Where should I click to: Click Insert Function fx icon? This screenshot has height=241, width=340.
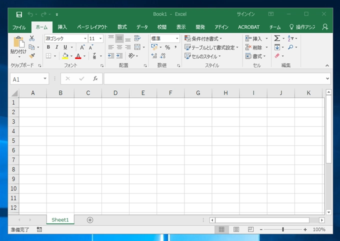point(95,78)
